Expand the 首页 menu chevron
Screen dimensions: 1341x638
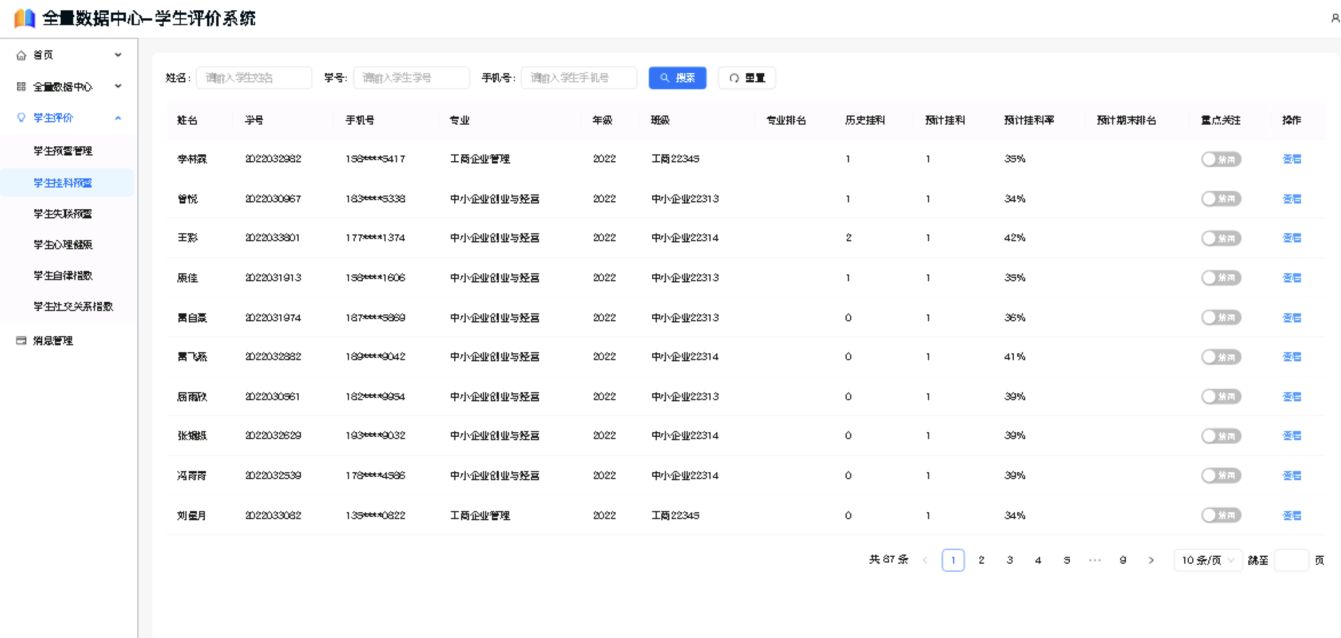pyautogui.click(x=118, y=55)
